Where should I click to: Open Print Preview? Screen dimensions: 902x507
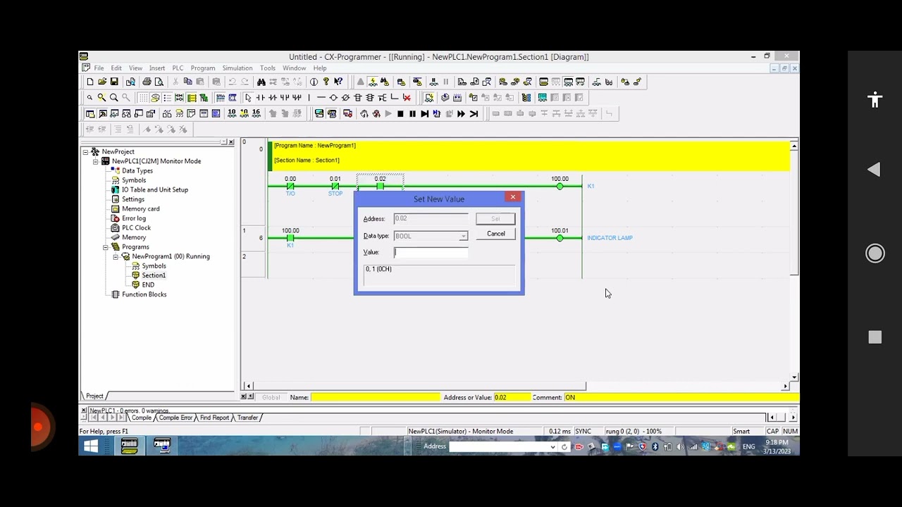(x=159, y=82)
